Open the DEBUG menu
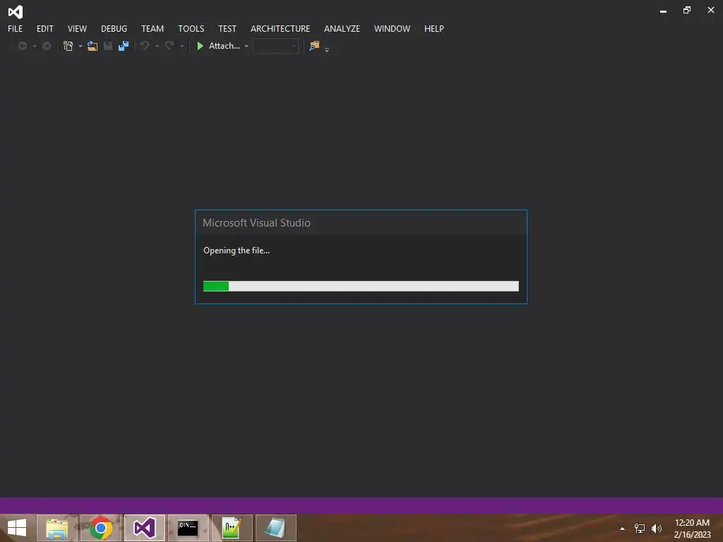Image resolution: width=723 pixels, height=542 pixels. 114,28
